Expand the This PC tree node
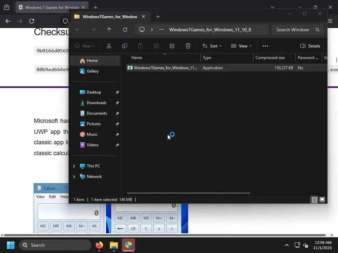Screen dimensions: 338x253 pos(74,166)
